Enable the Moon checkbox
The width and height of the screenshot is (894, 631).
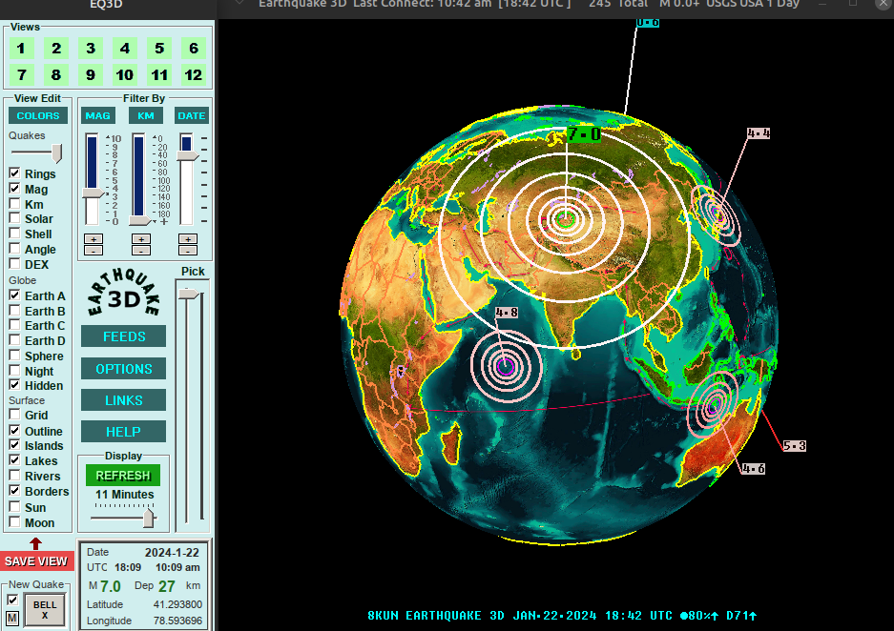(15, 521)
